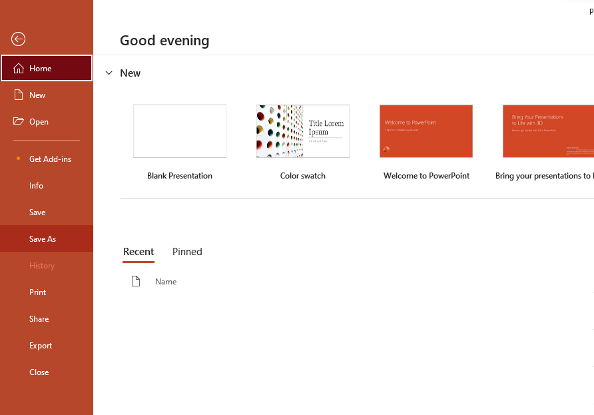
Task: Select Export in the sidebar
Action: pos(41,346)
